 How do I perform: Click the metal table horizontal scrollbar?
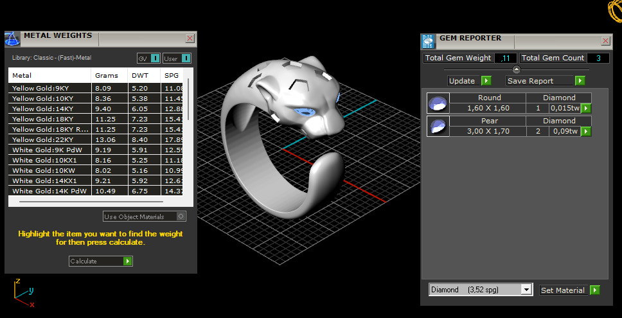pyautogui.click(x=91, y=202)
